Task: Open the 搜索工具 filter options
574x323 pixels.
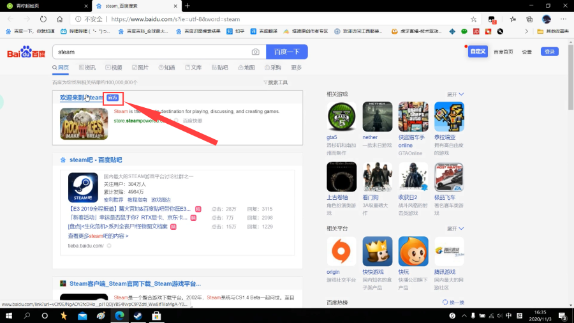Action: click(x=276, y=83)
